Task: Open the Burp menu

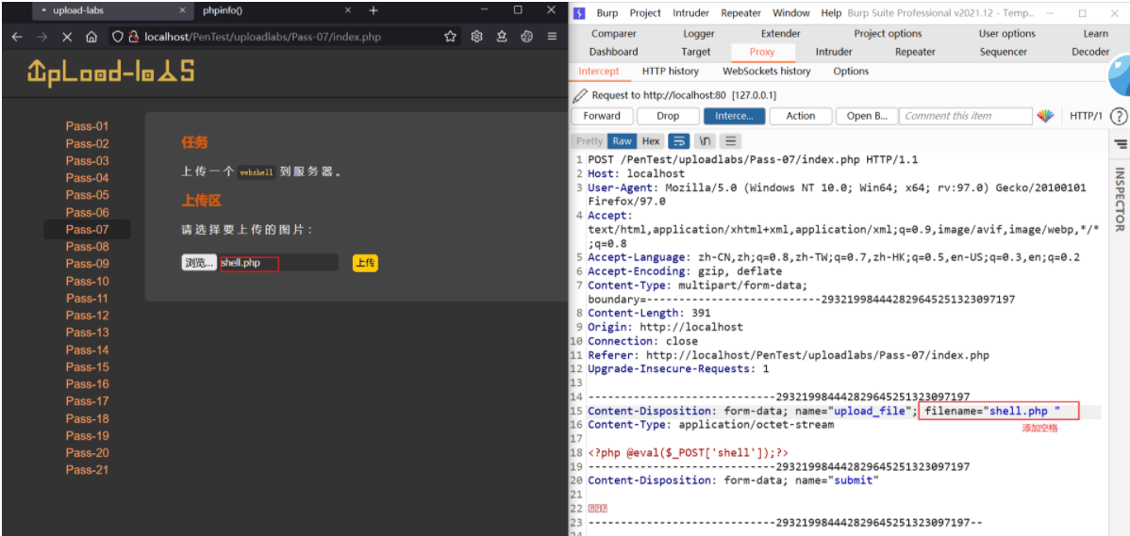Action: 607,13
